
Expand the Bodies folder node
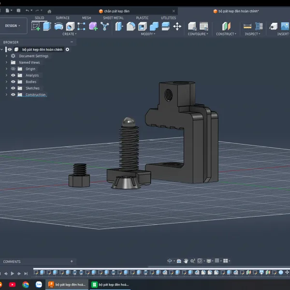6,82
